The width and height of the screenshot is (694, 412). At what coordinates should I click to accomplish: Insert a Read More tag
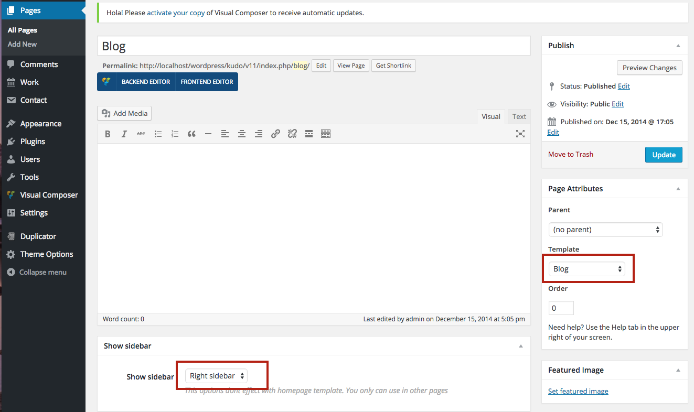point(309,134)
